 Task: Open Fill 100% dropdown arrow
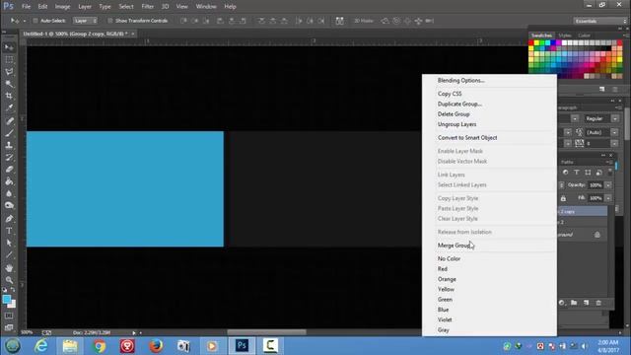coord(608,198)
